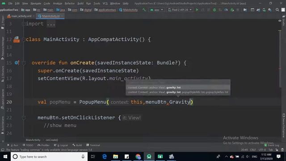Click the read-only lock icon in the status bar

pos(277,150)
